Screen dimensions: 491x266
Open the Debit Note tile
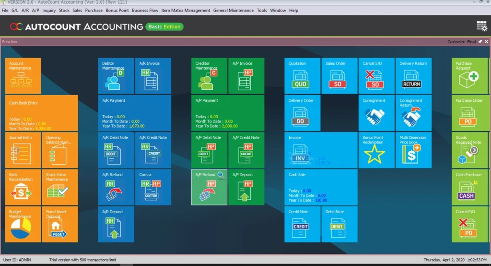[x=339, y=224]
